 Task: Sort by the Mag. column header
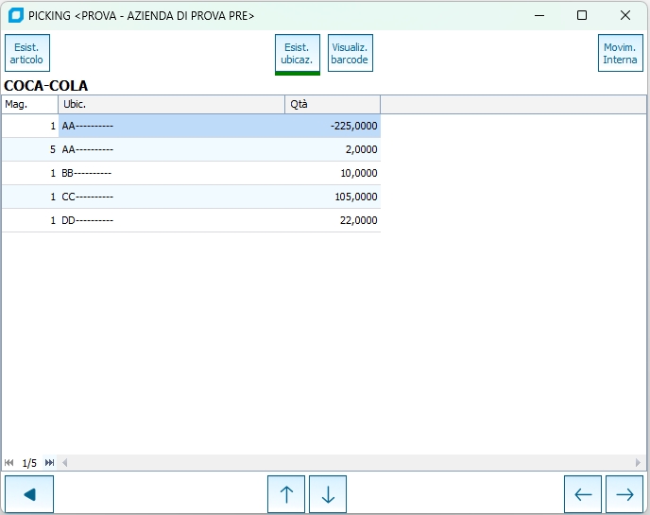click(x=29, y=104)
